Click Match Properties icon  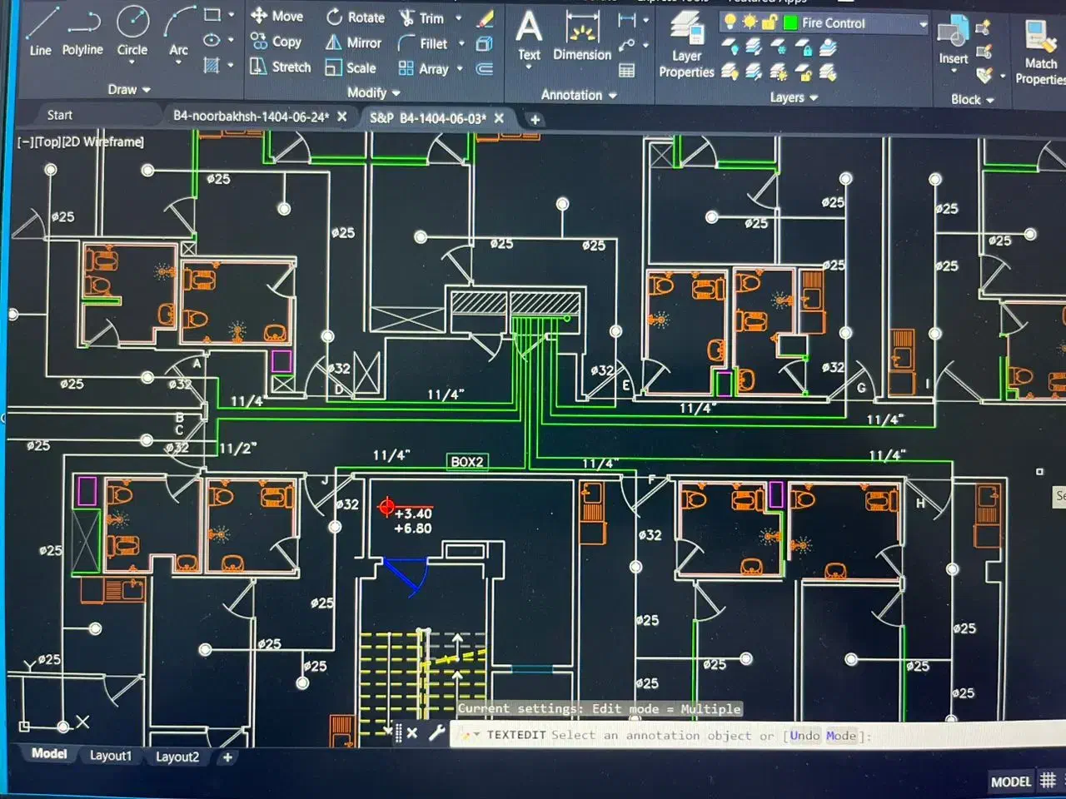point(1039,52)
